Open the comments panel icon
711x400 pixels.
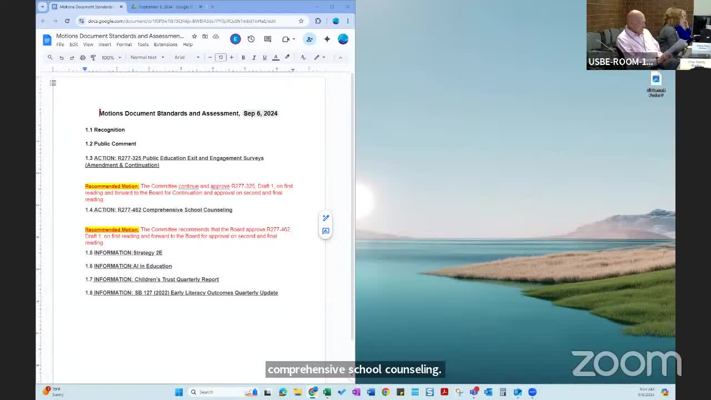(x=268, y=39)
